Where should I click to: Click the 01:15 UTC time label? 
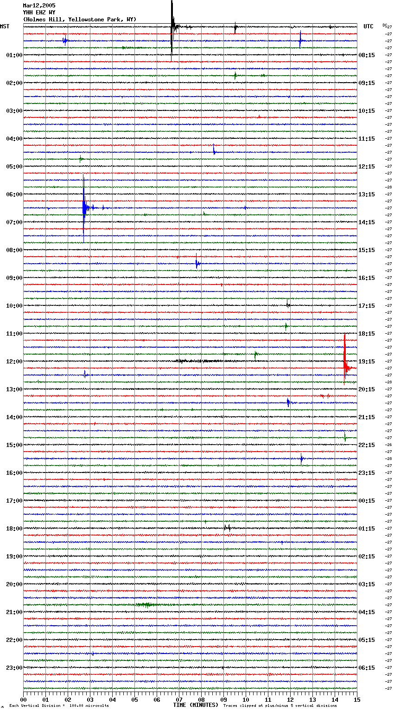[x=367, y=529]
